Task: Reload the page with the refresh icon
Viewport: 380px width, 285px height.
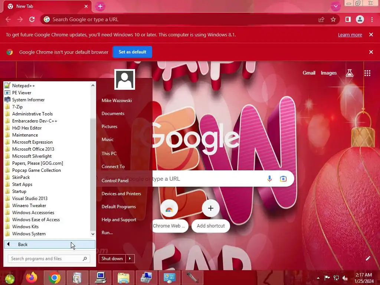Action: [x=32, y=19]
